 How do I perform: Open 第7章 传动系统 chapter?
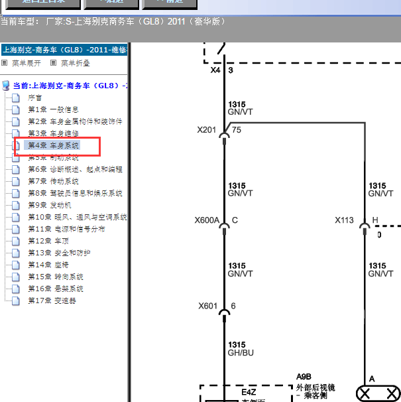[x=53, y=181]
